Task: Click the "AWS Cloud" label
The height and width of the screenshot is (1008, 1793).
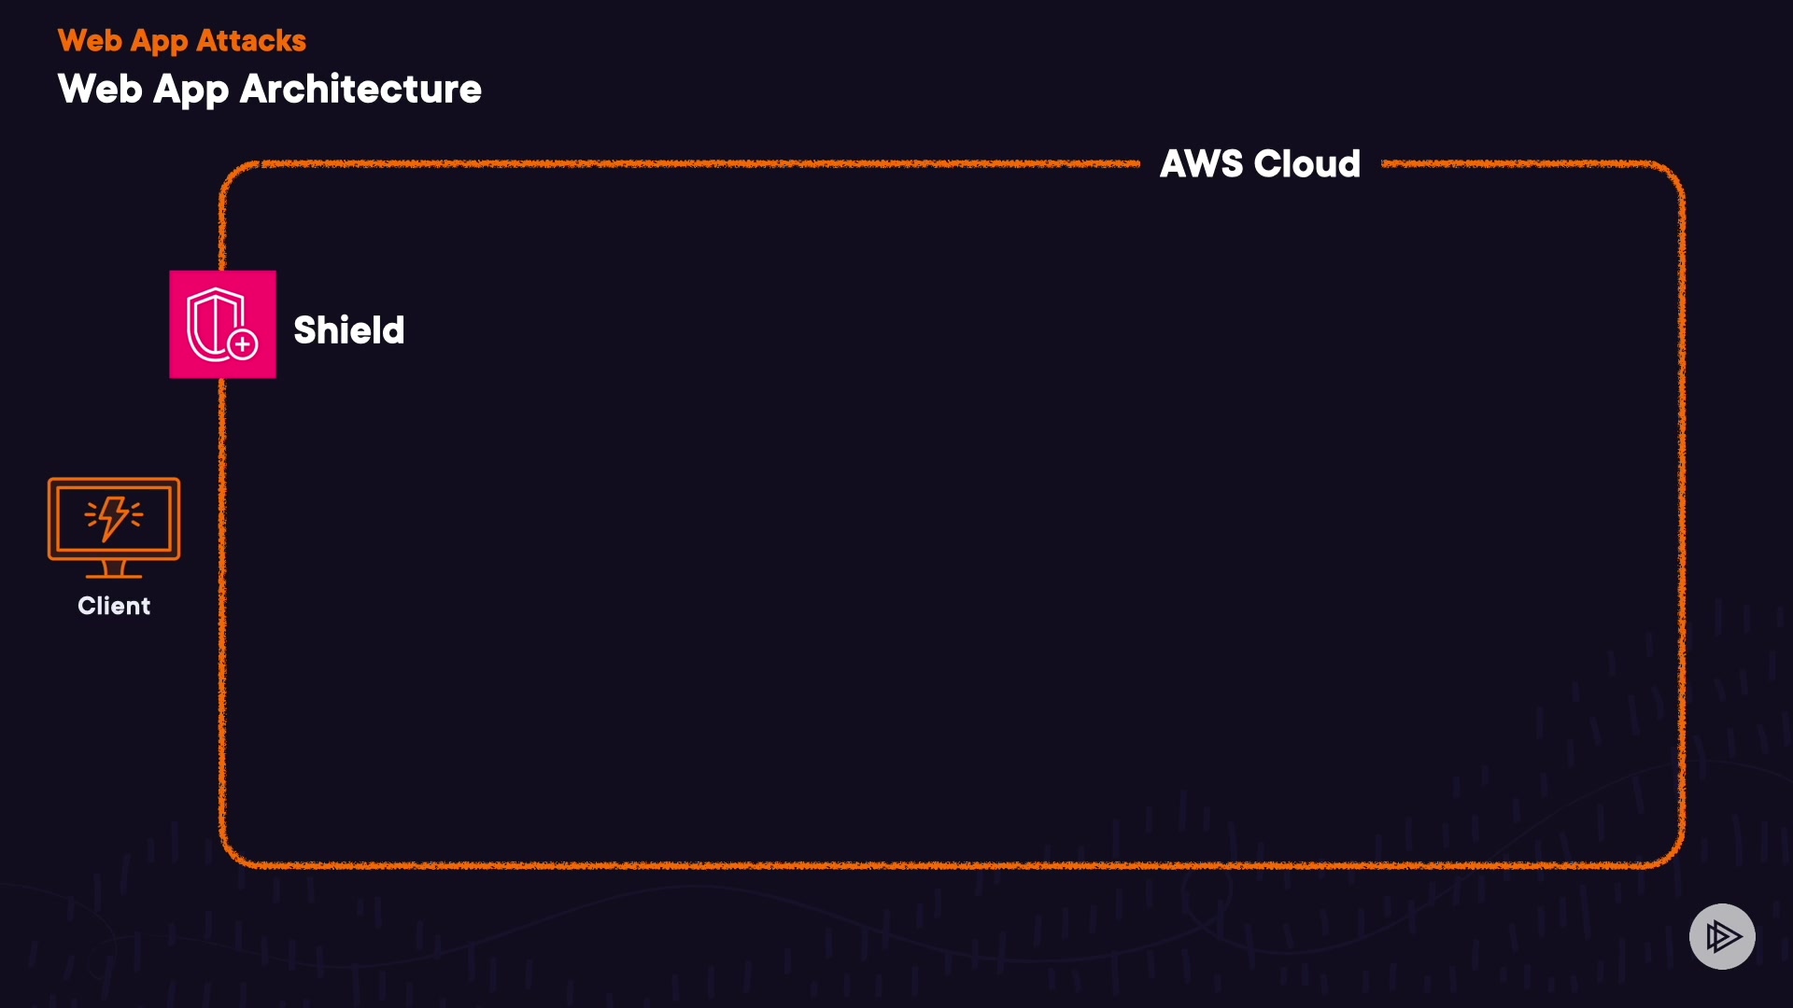Action: pos(1260,164)
